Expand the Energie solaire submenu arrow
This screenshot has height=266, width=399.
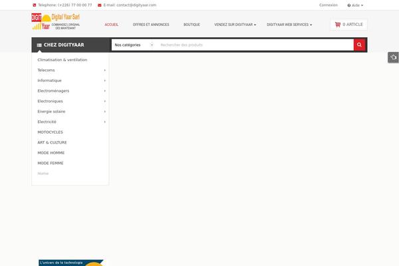coord(104,112)
